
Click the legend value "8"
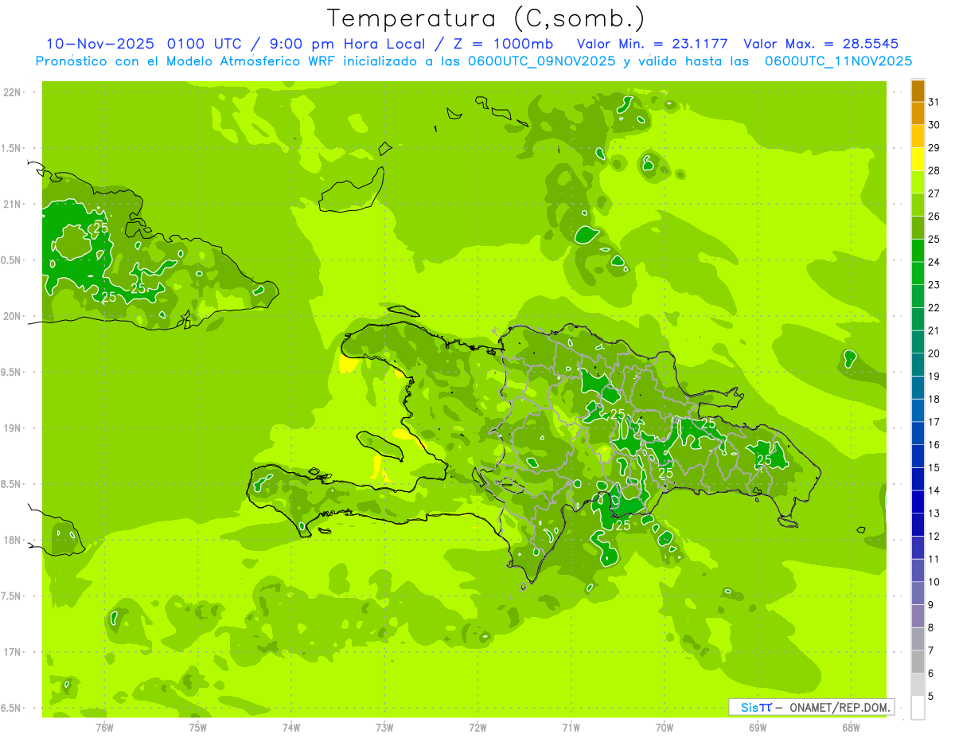pyautogui.click(x=931, y=627)
